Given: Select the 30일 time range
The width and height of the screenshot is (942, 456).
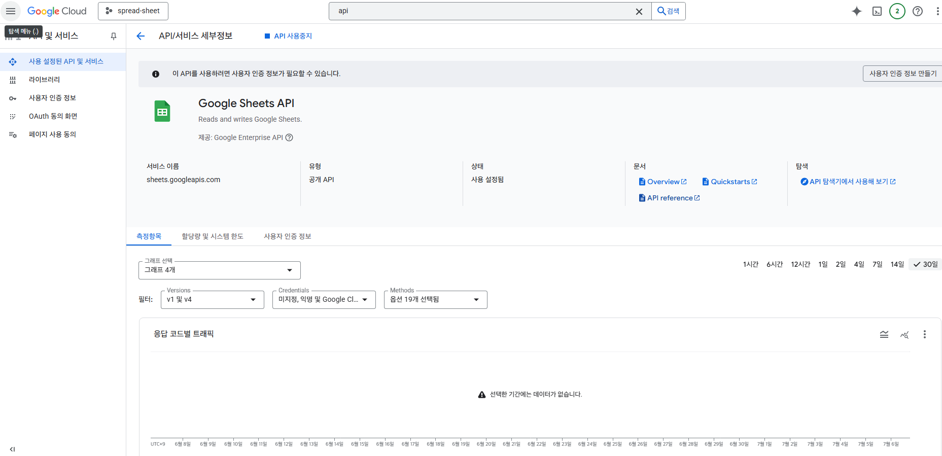Looking at the screenshot, I should (x=925, y=264).
